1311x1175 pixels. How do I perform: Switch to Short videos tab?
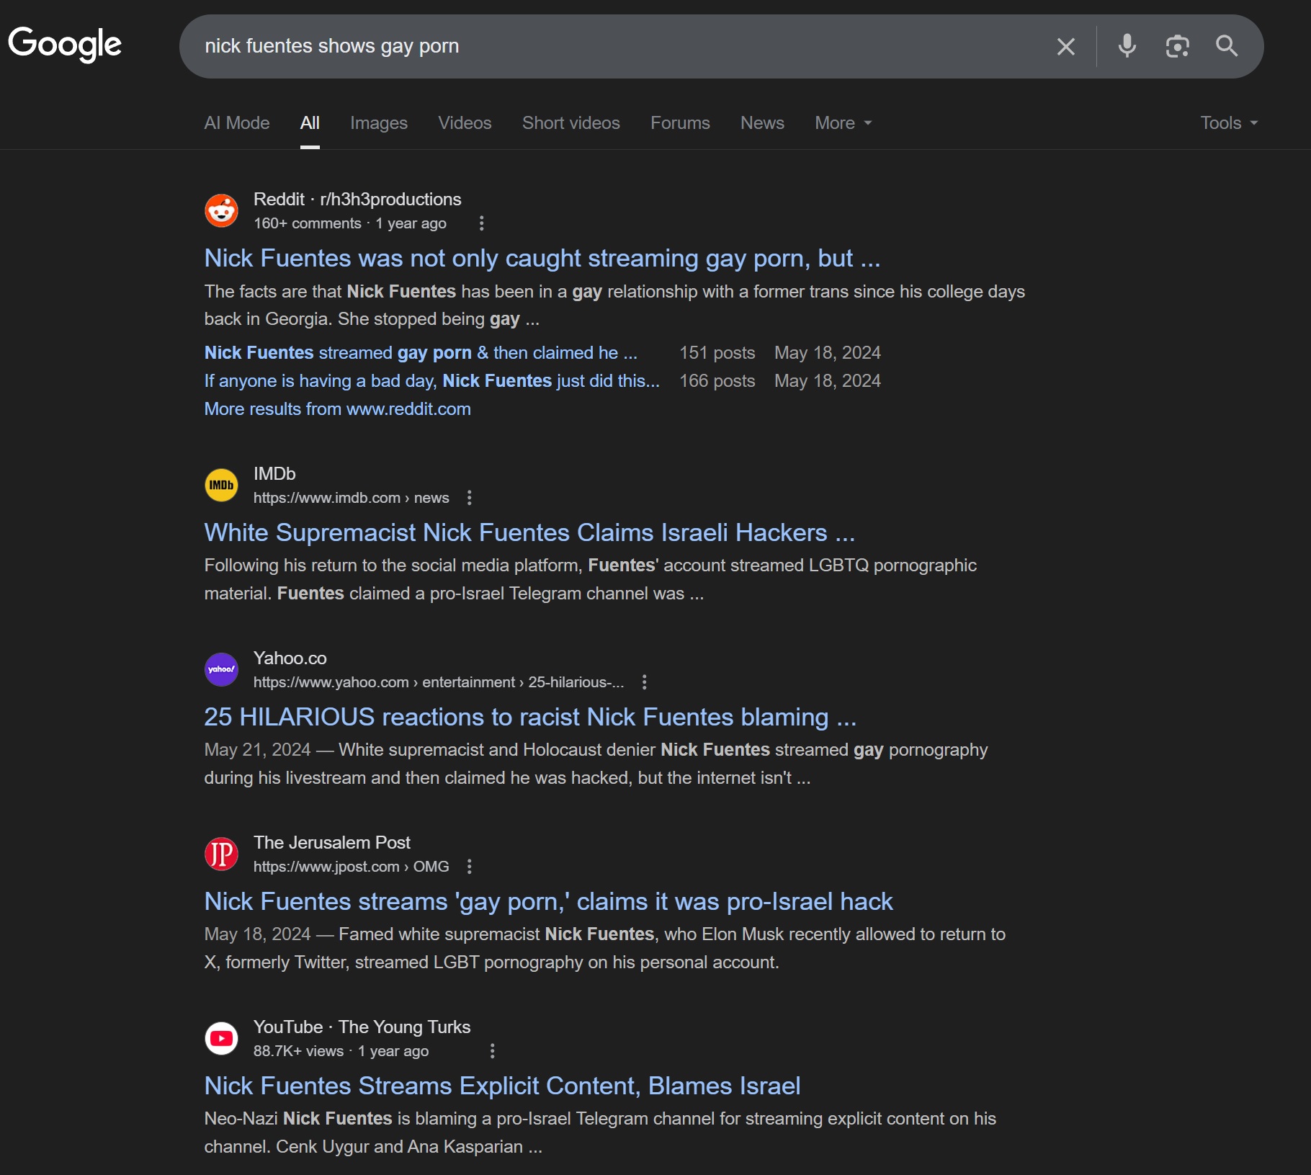(571, 123)
